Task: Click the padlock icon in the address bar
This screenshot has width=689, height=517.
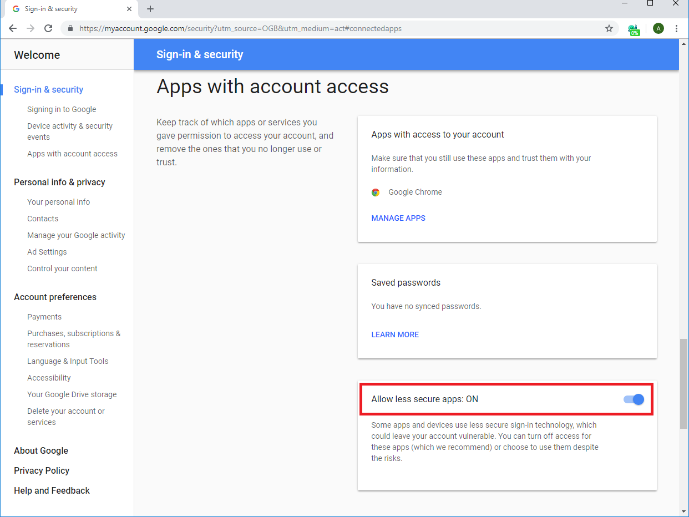Action: pyautogui.click(x=70, y=28)
